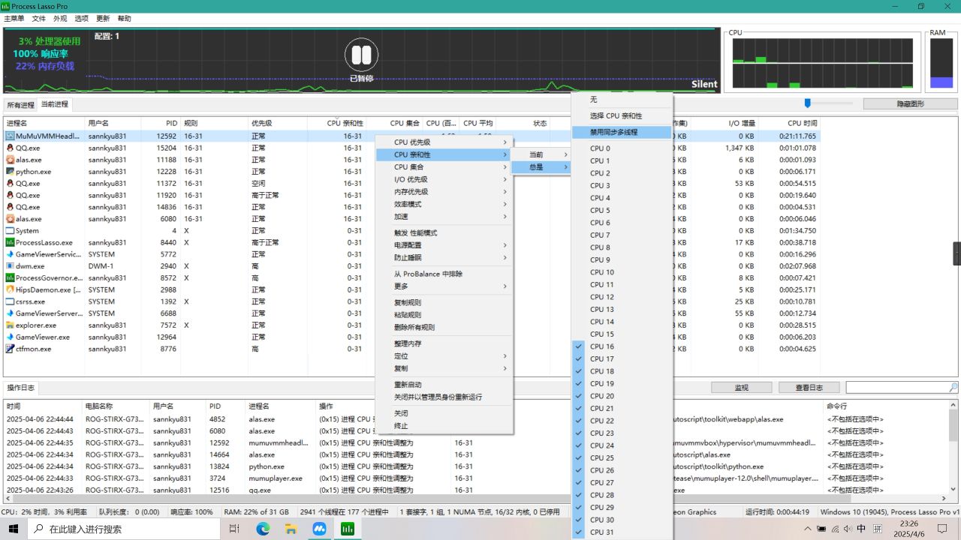The height and width of the screenshot is (540, 961).
Task: Click the 隐藏图形 button
Action: [910, 104]
